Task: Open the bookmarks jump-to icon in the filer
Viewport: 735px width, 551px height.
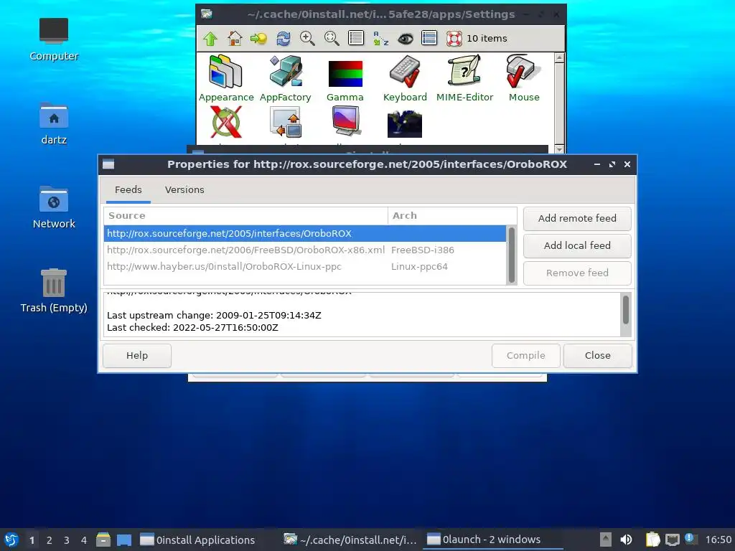Action: (258, 39)
